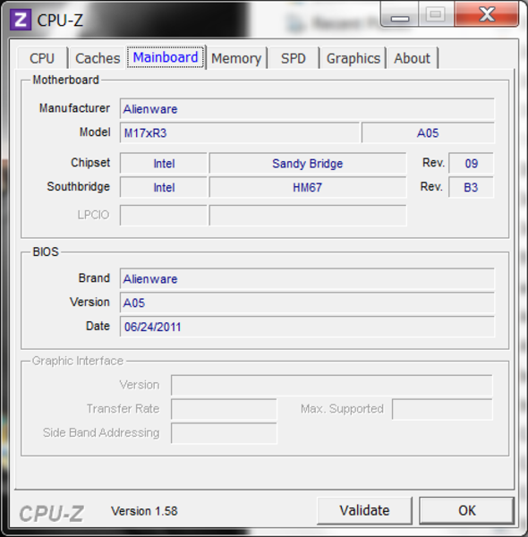The height and width of the screenshot is (537, 528).
Task: Select the Sandy Bridge chipset field
Action: click(308, 164)
